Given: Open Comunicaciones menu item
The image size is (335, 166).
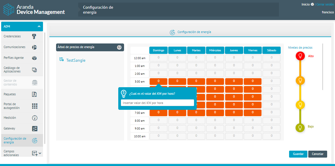Looking at the screenshot, I should 22,47.
